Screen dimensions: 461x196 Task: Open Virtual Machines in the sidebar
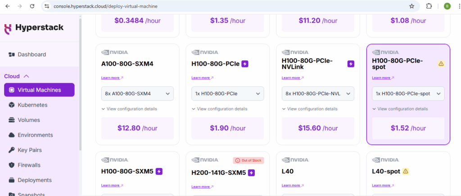pos(39,90)
